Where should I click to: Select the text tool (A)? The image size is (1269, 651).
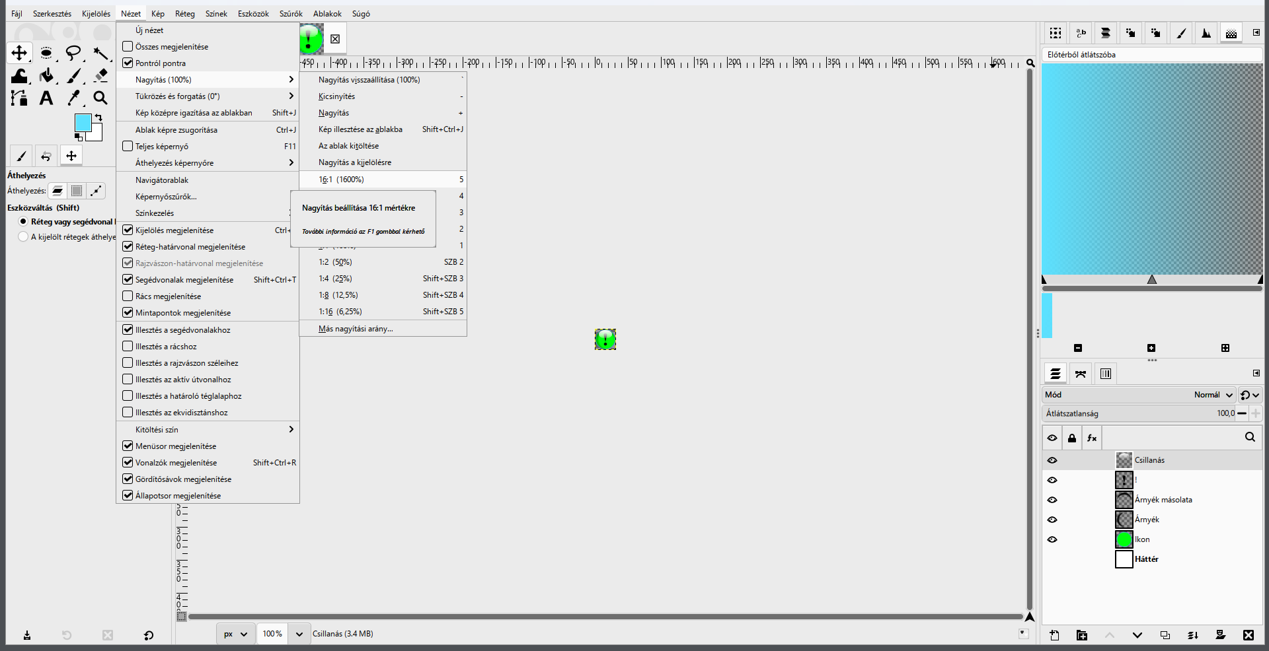pyautogui.click(x=46, y=98)
